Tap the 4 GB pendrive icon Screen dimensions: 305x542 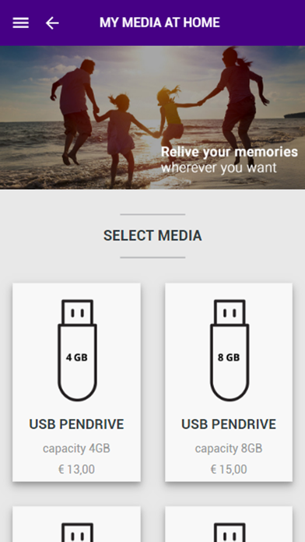tap(77, 350)
